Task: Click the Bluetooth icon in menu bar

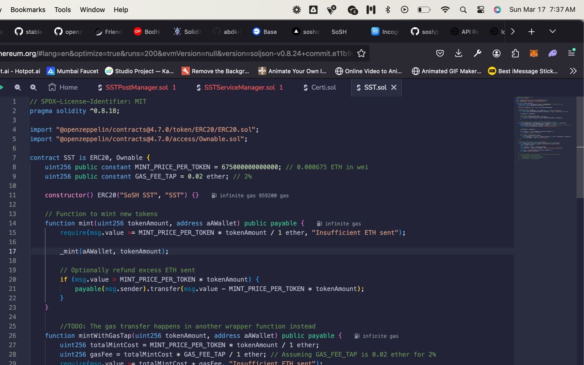Action: click(x=387, y=10)
